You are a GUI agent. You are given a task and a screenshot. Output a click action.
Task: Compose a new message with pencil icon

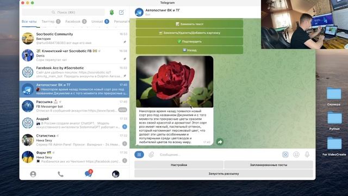tap(121, 13)
